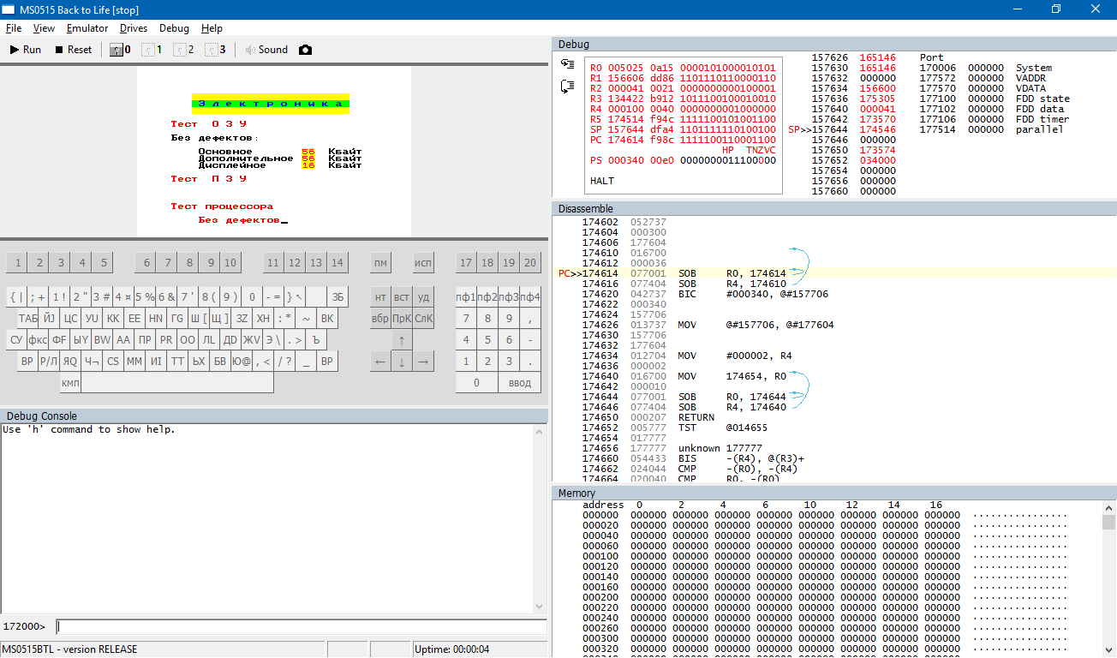Click the ввод key on numpad
Viewport: 1117px width, 658px height.
click(x=520, y=383)
